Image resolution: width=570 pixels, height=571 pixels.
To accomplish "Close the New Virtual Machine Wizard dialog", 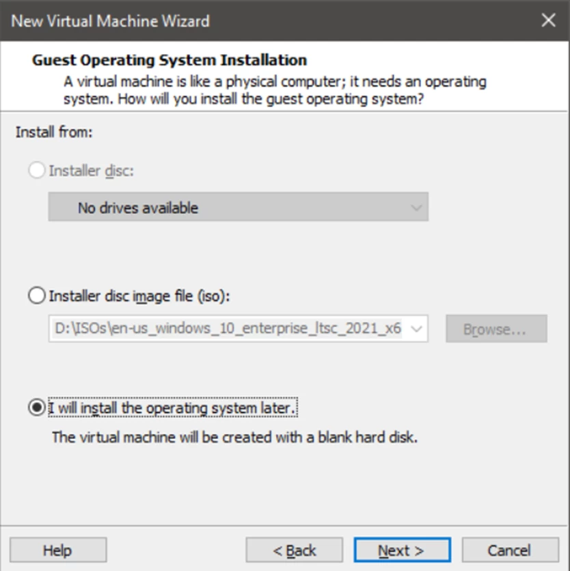I will pyautogui.click(x=548, y=20).
